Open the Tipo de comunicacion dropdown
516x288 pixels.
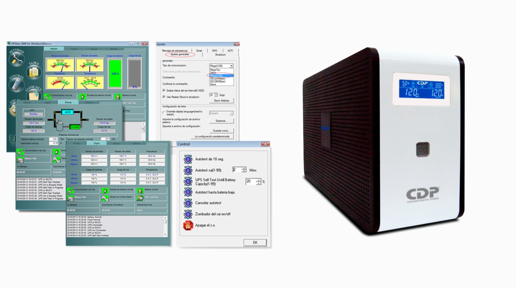(x=232, y=66)
